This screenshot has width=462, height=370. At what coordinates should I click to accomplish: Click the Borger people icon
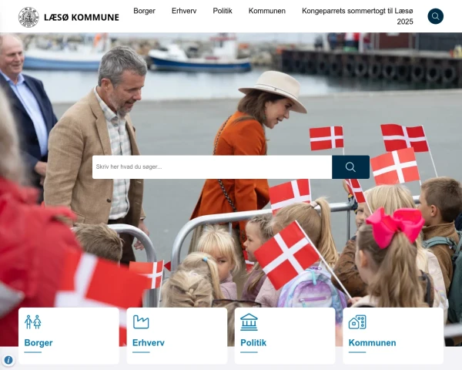click(32, 322)
